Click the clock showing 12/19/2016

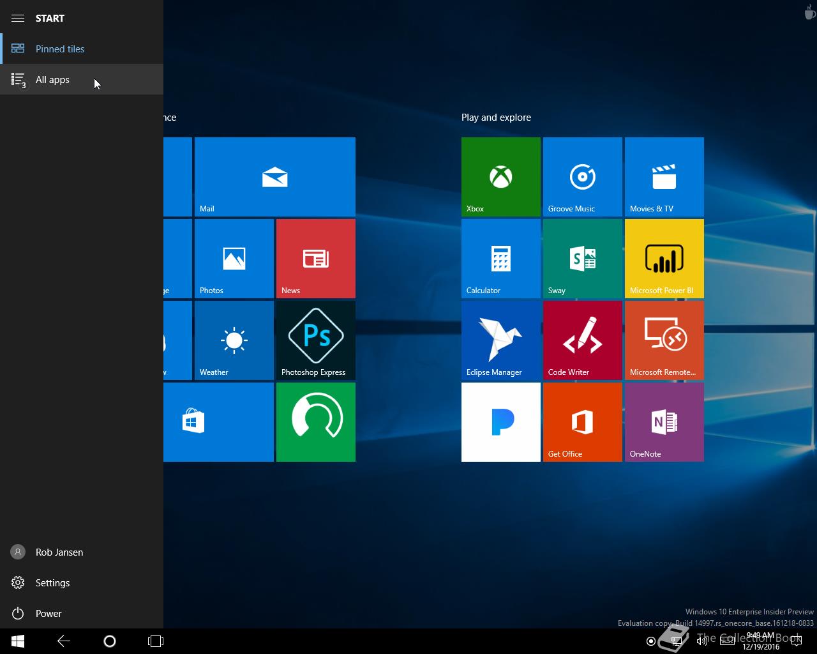tap(761, 641)
